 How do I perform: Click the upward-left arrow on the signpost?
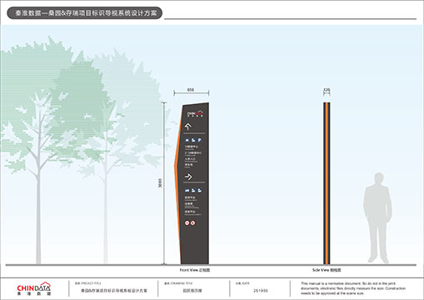coord(188,127)
